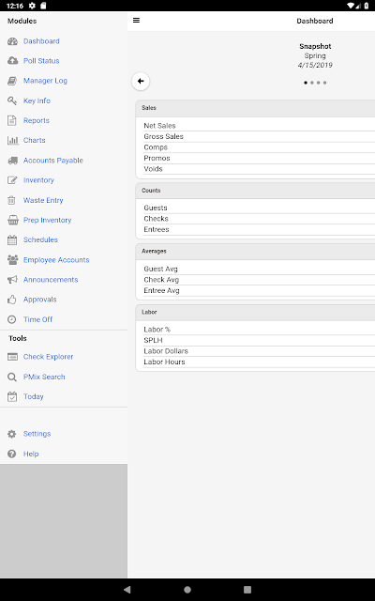Toggle the hamburger menu in the header

pyautogui.click(x=136, y=21)
